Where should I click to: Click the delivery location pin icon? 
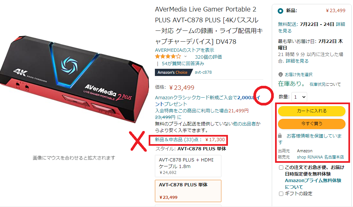click(x=281, y=75)
